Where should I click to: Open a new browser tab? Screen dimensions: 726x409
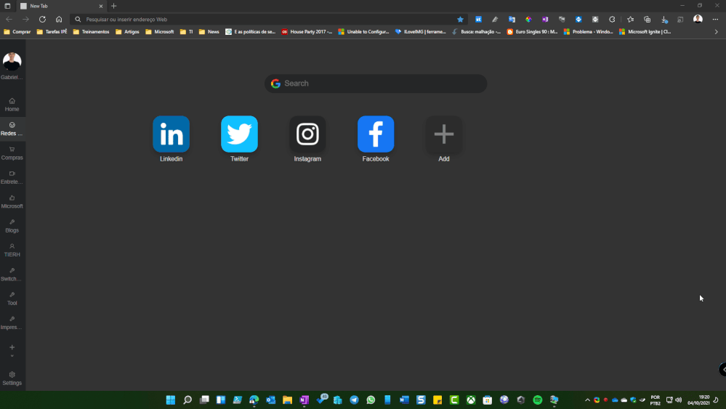pos(114,6)
